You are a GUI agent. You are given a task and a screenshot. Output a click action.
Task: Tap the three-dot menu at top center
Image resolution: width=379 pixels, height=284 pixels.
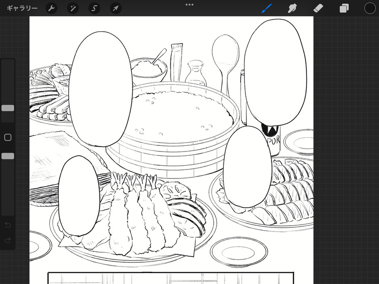[189, 5]
